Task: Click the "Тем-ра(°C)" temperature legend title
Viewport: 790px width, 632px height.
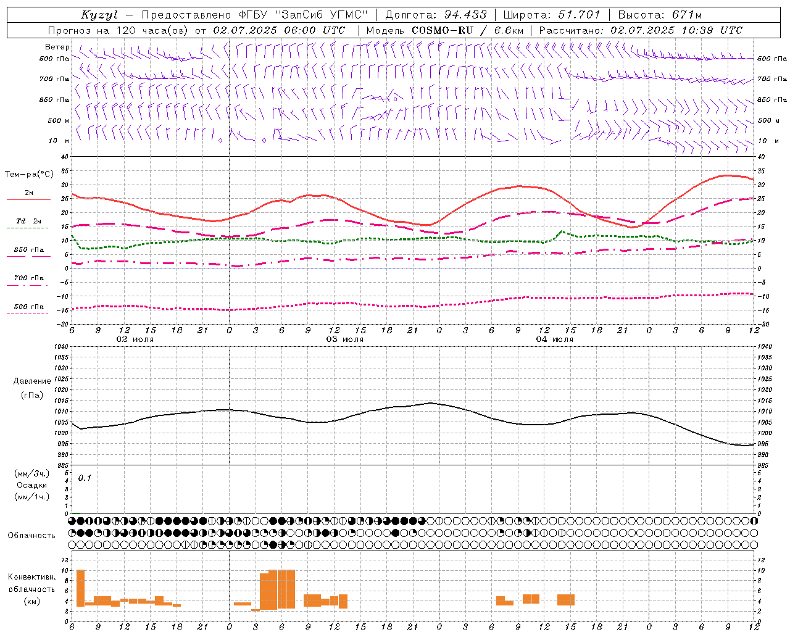Action: click(x=29, y=175)
